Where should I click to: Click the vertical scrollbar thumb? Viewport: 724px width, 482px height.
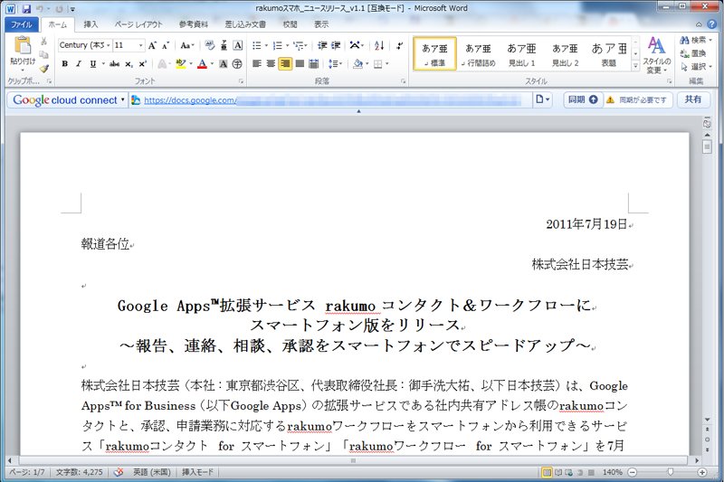(707, 146)
